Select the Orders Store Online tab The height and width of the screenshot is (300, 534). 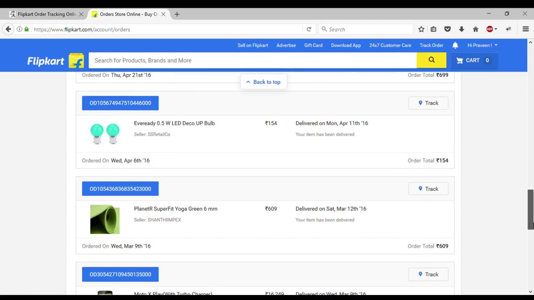tap(128, 14)
